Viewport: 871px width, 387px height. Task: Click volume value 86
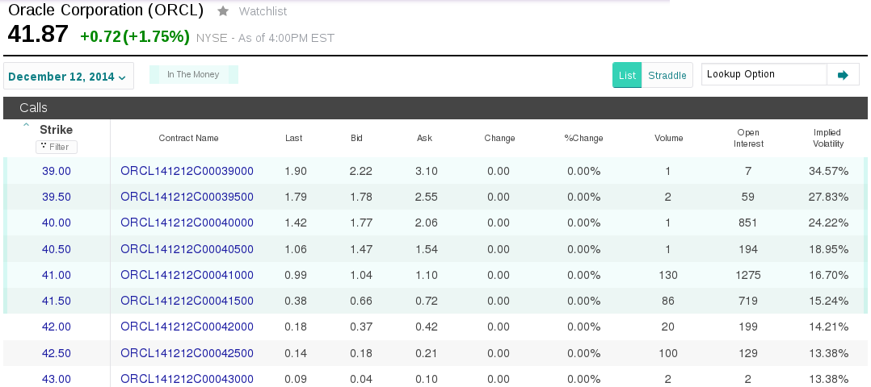pyautogui.click(x=667, y=301)
